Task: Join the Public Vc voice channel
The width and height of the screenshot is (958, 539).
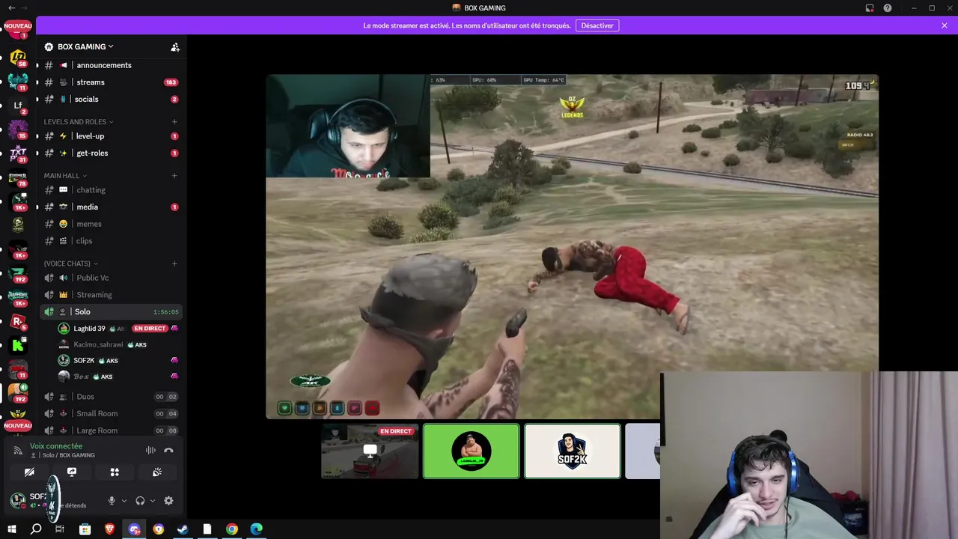Action: (x=110, y=278)
